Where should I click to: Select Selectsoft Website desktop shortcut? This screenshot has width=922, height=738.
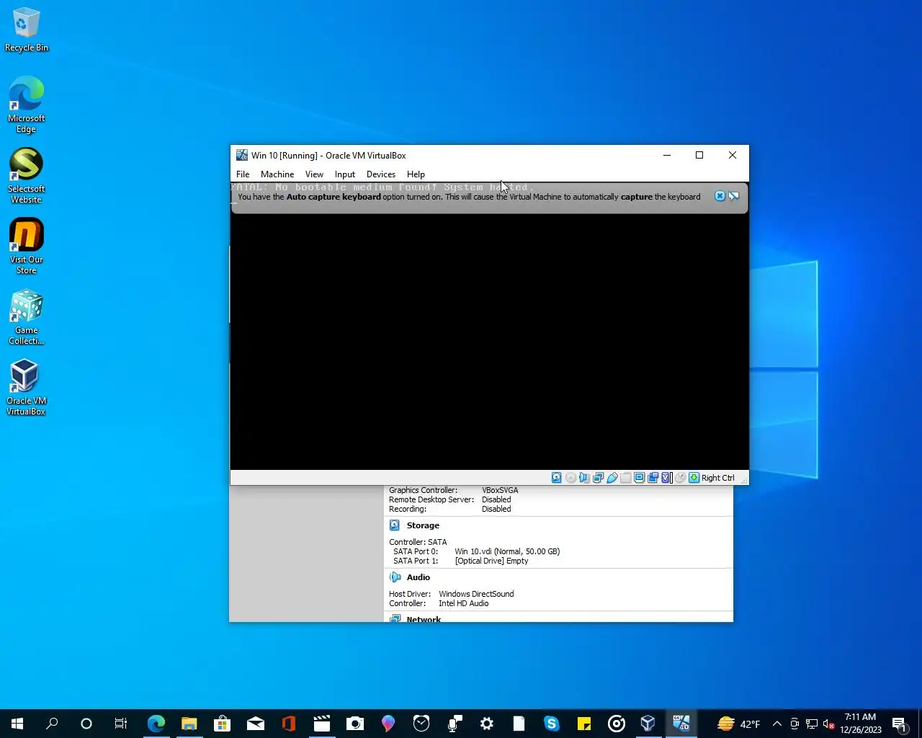pos(27,176)
